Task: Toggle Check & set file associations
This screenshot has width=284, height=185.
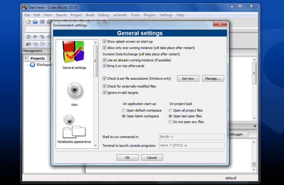Action: point(104,78)
